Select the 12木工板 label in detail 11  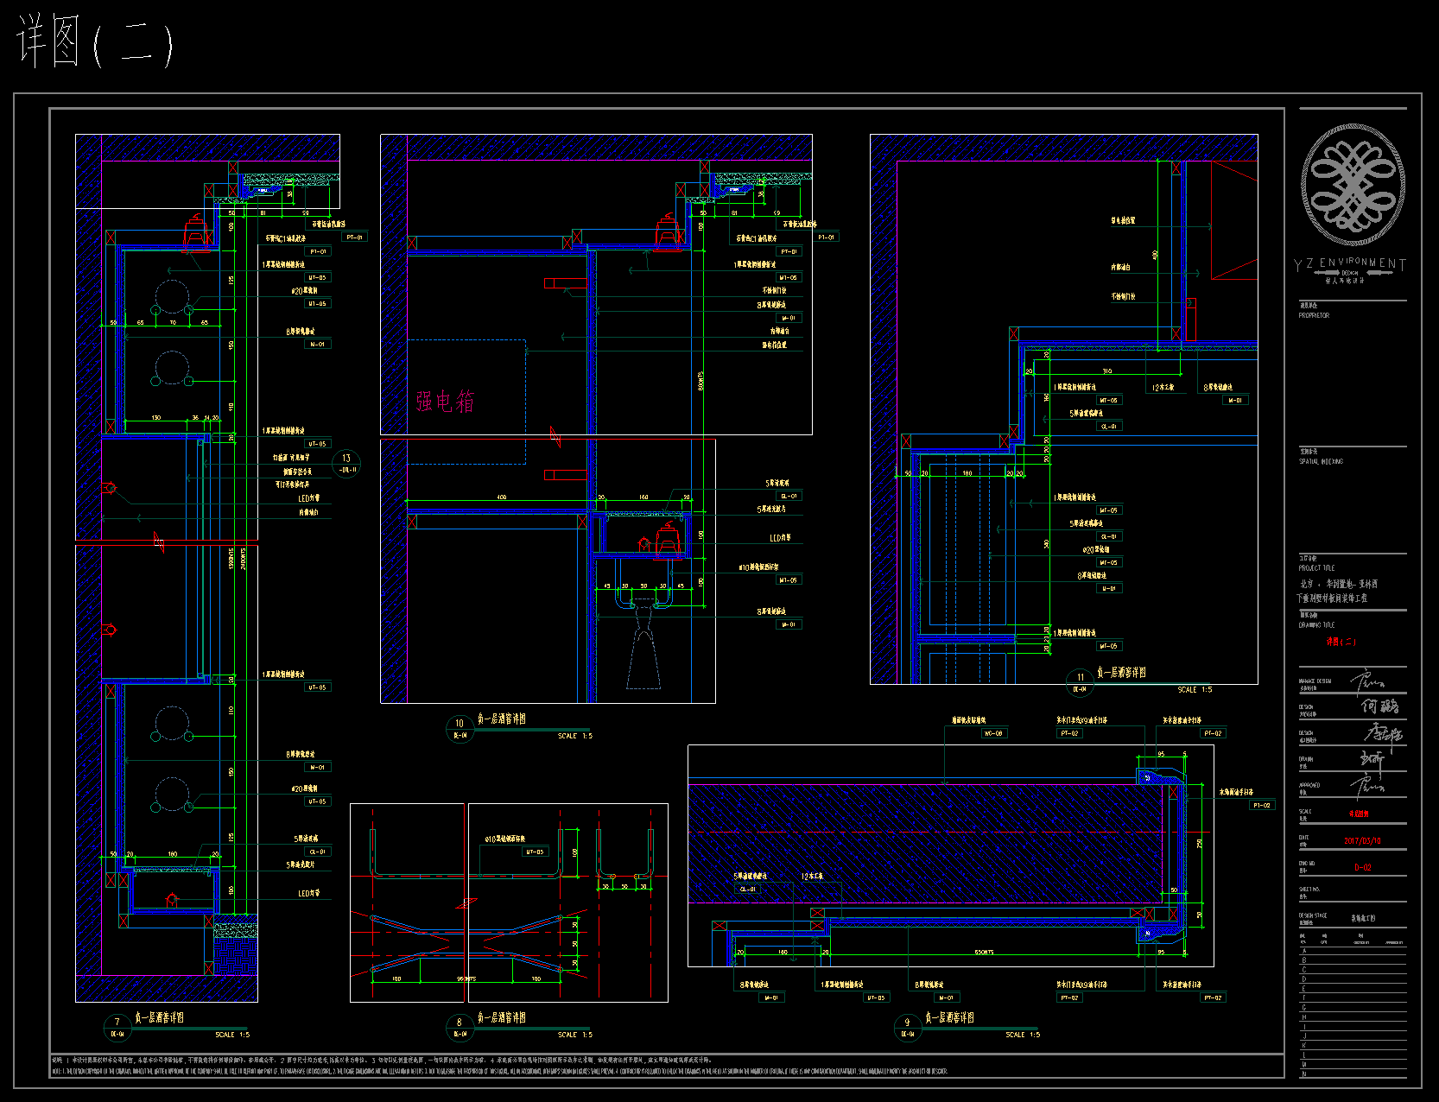tap(1163, 387)
